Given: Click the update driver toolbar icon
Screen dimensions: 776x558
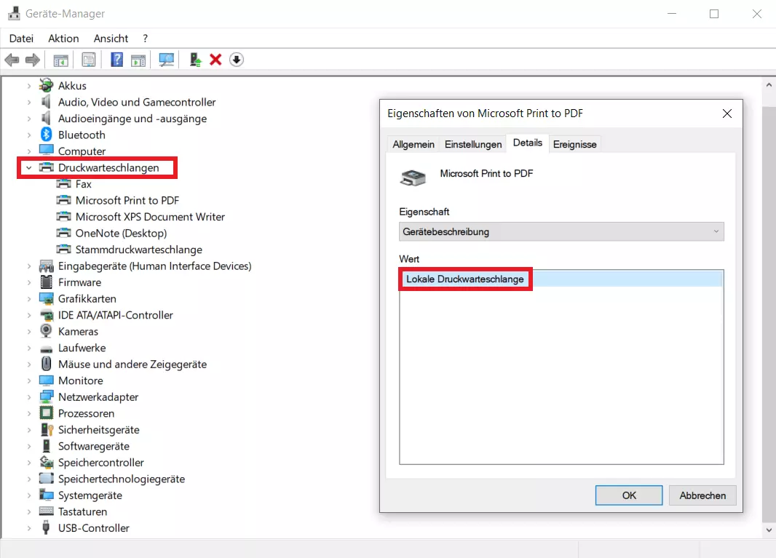Looking at the screenshot, I should (196, 60).
